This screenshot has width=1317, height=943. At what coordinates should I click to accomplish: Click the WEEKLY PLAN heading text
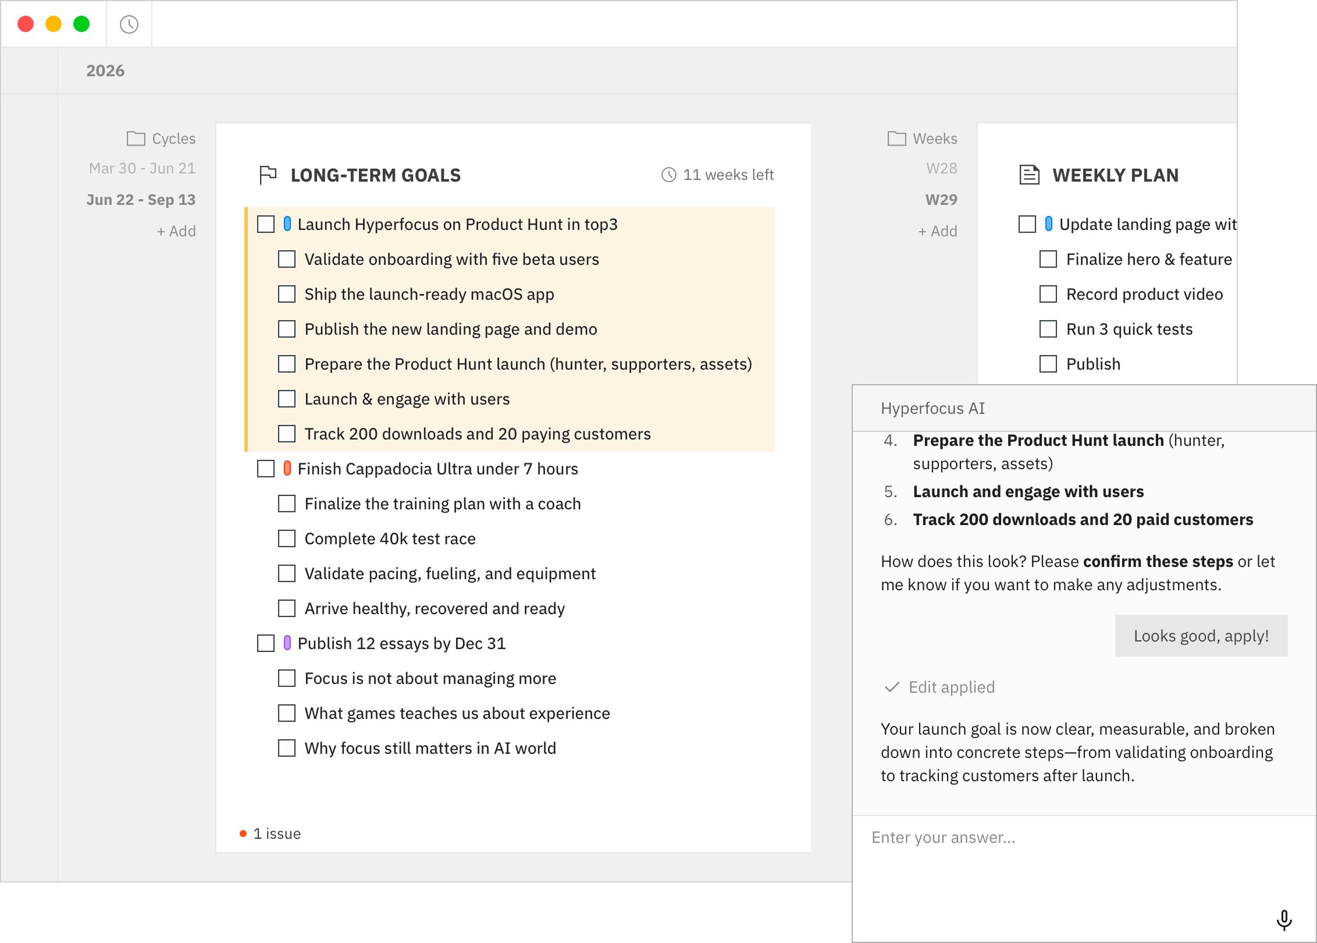[x=1116, y=175]
